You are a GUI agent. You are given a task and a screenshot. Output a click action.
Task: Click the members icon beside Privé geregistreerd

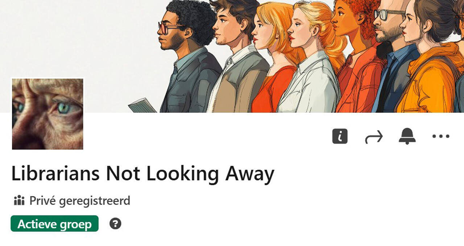(x=19, y=200)
